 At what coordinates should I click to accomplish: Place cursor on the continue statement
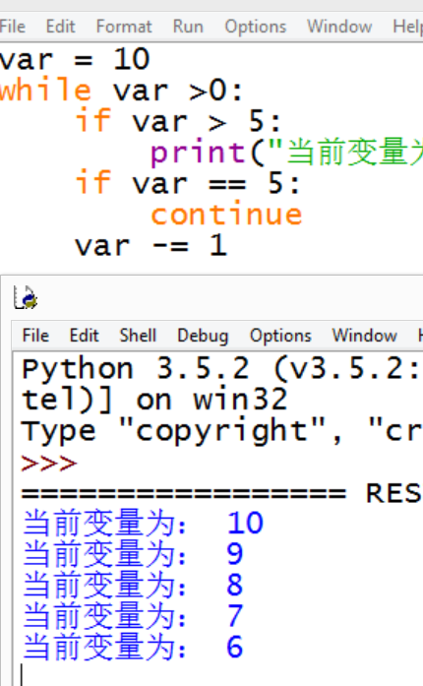226,215
